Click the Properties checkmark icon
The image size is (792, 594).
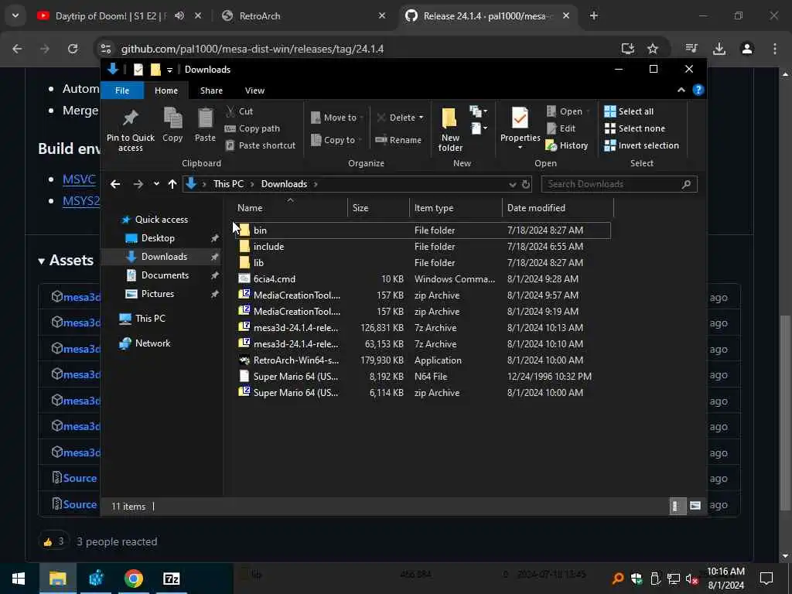[x=520, y=118]
